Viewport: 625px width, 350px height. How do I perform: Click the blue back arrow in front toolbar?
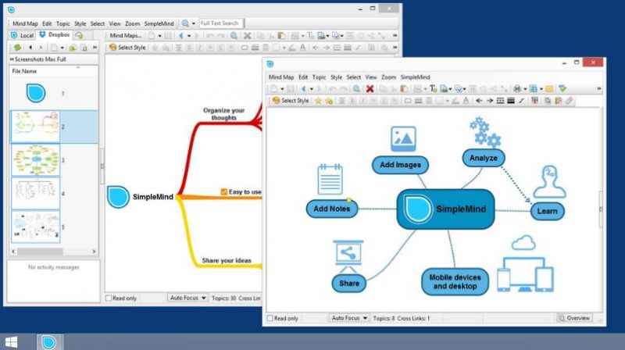pyautogui.click(x=304, y=88)
